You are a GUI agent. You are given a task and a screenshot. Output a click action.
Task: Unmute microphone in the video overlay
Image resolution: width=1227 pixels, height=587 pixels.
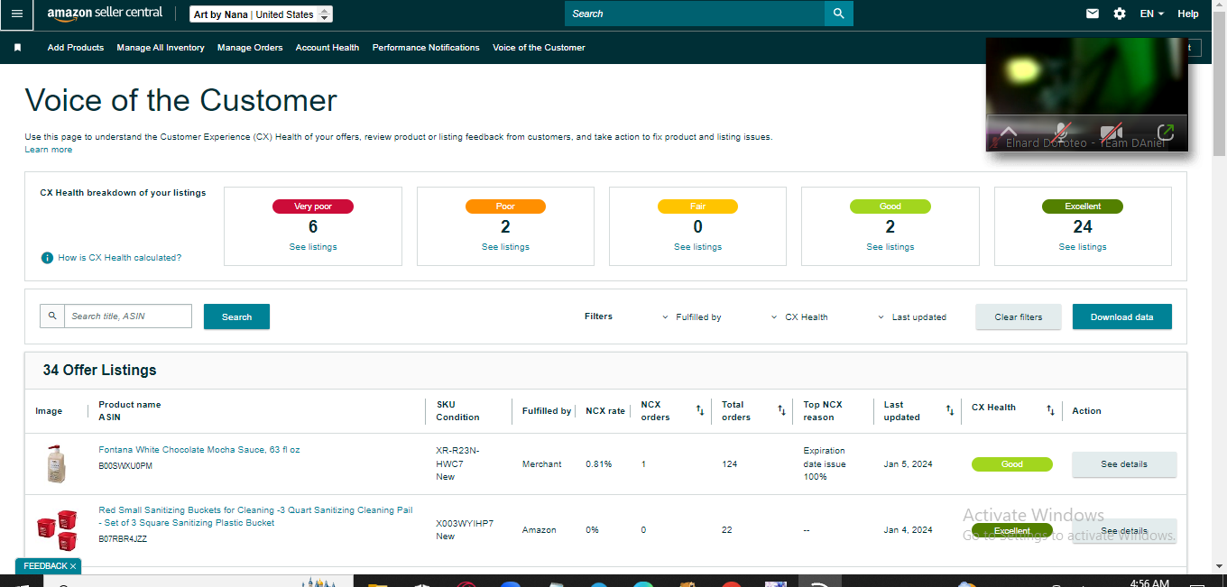[x=1063, y=132]
